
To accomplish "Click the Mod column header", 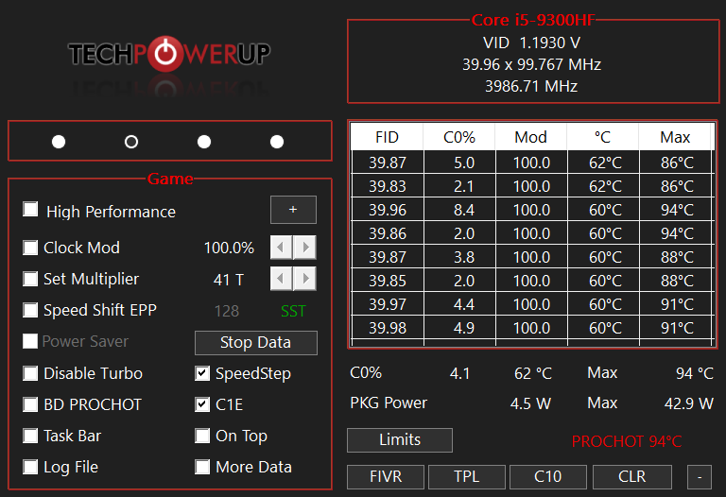I will [x=531, y=137].
